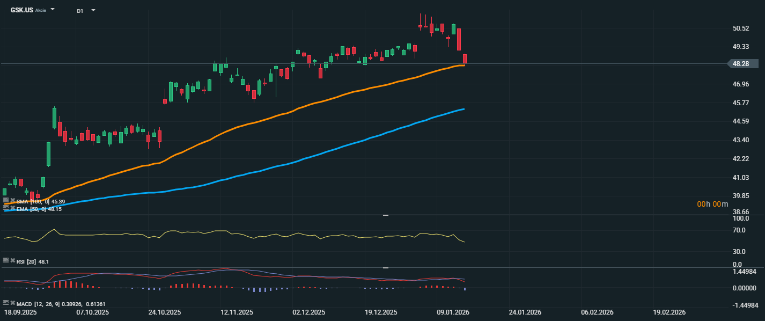The image size is (765, 321).
Task: Remove the MACD indicator with its X
Action: [x=13, y=303]
